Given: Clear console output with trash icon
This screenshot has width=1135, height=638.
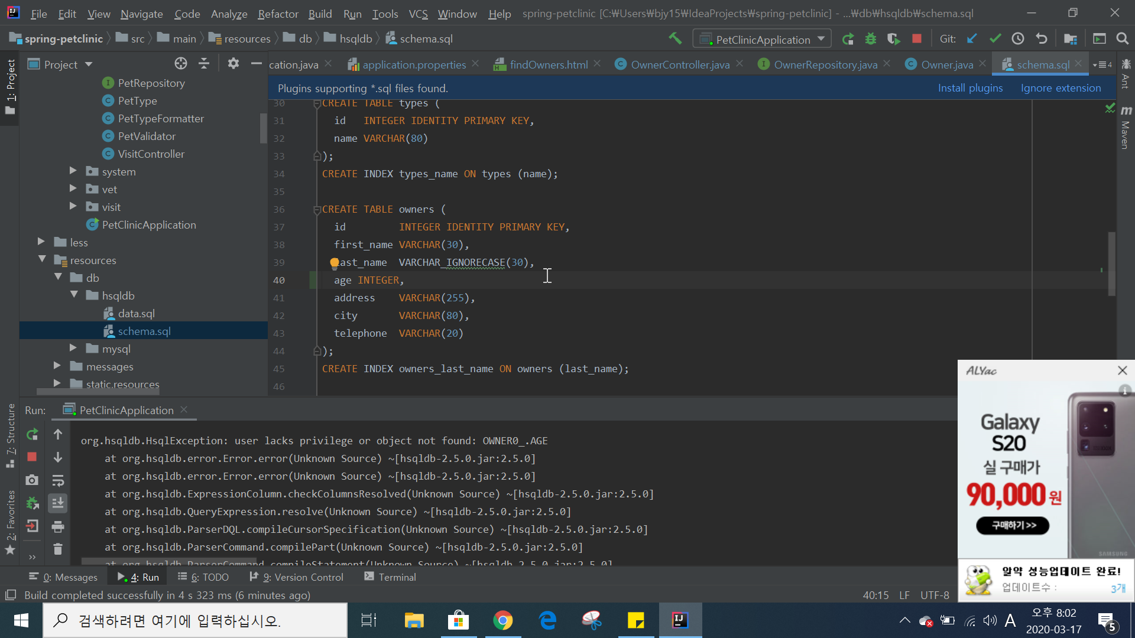Looking at the screenshot, I should click(x=57, y=549).
